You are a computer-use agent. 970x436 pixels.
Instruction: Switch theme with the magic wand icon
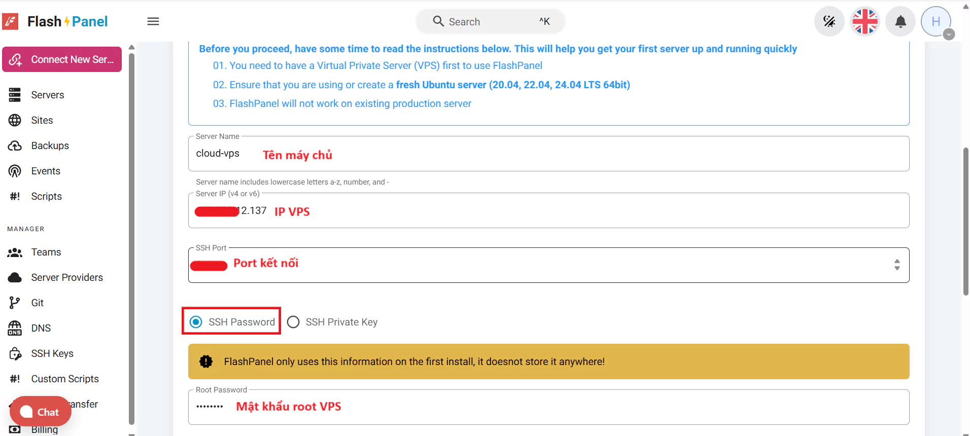point(829,21)
